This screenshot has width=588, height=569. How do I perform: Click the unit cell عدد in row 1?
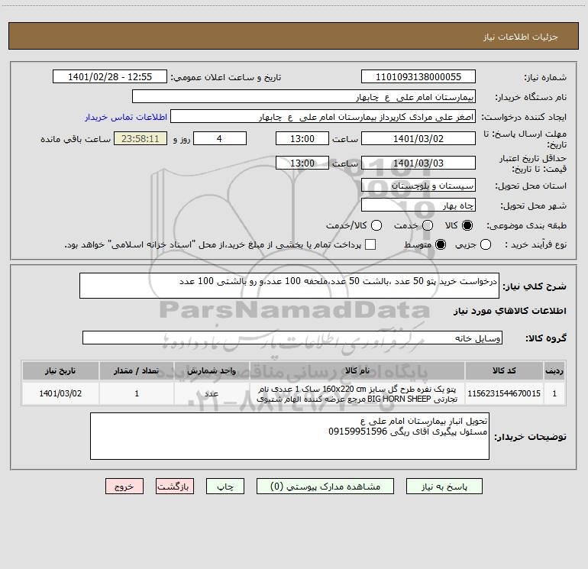point(212,393)
